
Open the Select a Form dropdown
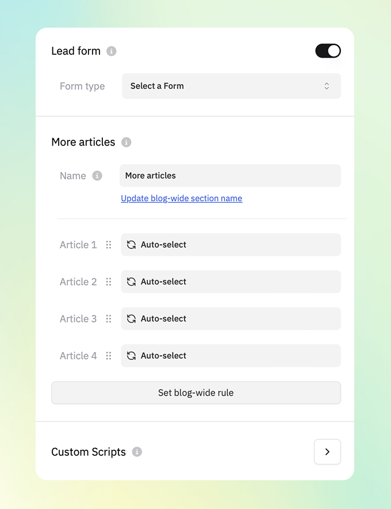click(231, 86)
